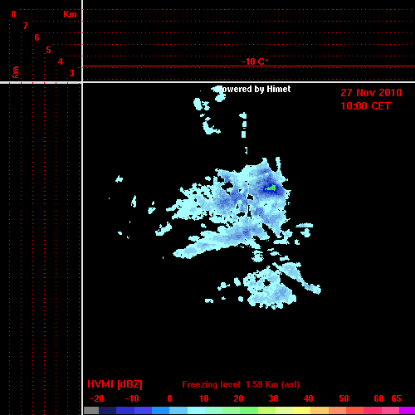Click the date text "27 Nov 2010"
The width and height of the screenshot is (415, 415).
(x=371, y=93)
